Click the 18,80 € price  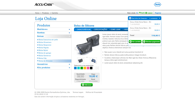click(x=93, y=76)
